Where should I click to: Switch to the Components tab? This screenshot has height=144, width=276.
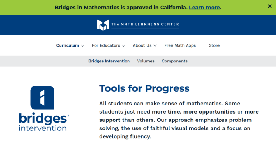[175, 61]
